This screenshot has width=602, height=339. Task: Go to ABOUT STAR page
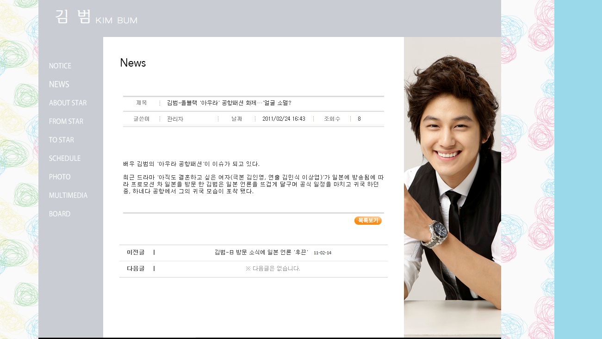pos(68,103)
